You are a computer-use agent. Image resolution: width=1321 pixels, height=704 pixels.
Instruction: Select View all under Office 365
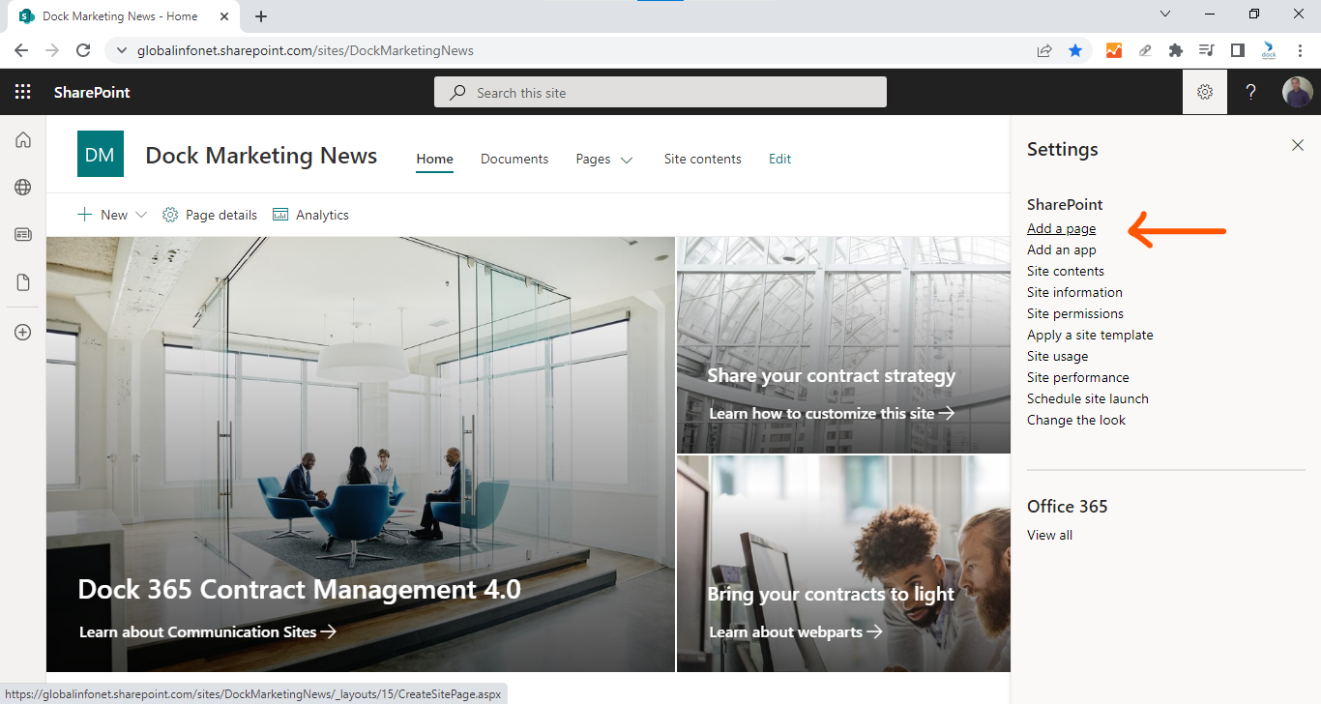point(1049,534)
